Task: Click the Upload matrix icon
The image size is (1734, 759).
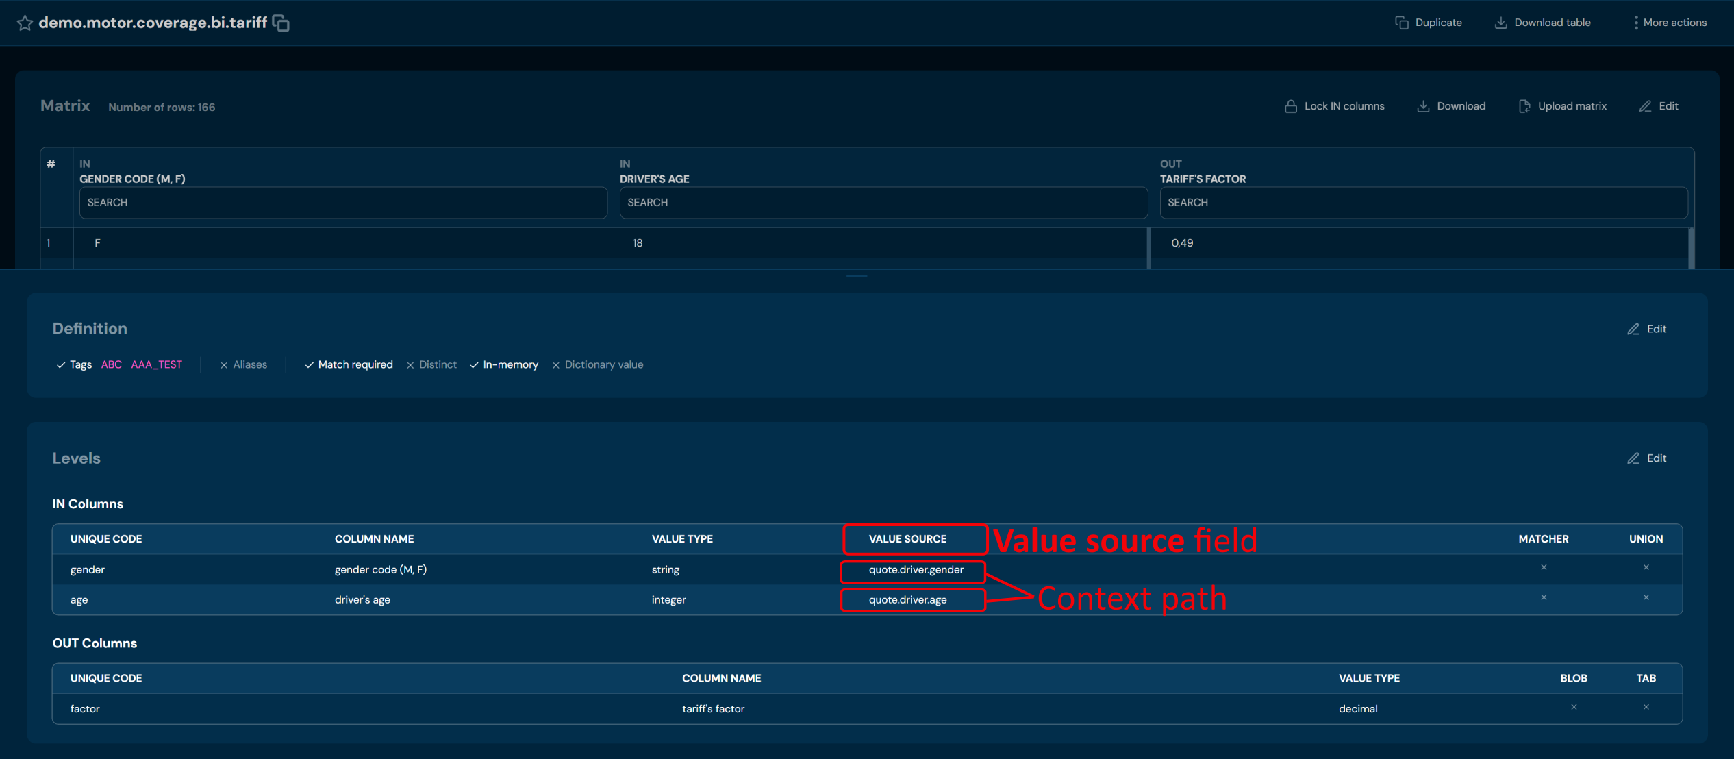Action: pos(1524,106)
